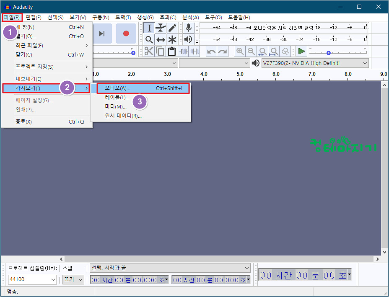The width and height of the screenshot is (389, 297).
Task: Open the audio position time format arrow
Action: [x=349, y=274]
